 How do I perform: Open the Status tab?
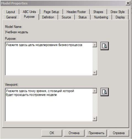coord(82,17)
